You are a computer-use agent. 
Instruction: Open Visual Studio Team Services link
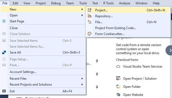click(143, 66)
